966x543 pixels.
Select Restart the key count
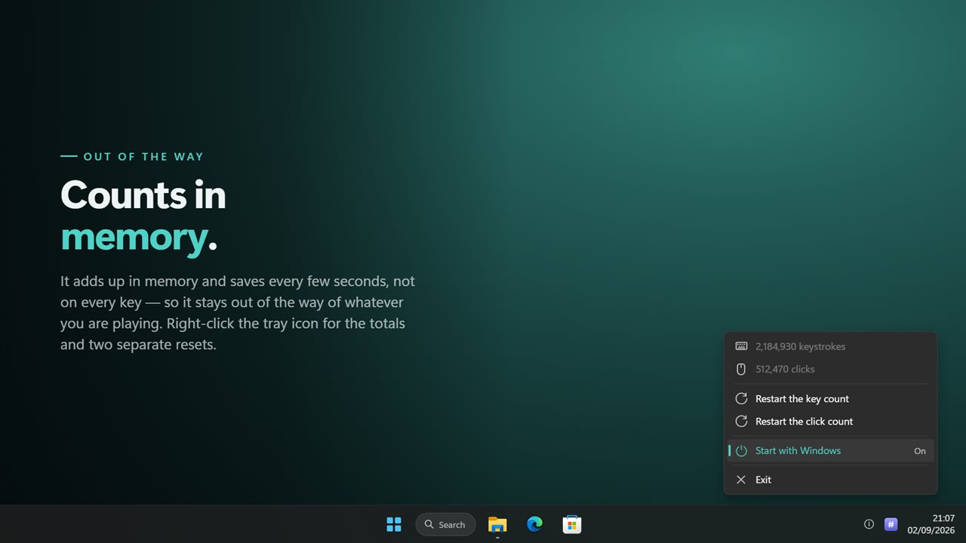pos(830,399)
